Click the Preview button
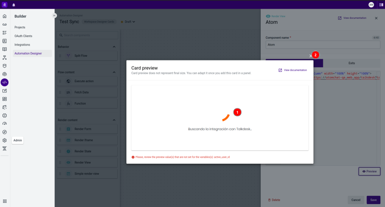Screen dimensions: 385x207 pos(369,171)
